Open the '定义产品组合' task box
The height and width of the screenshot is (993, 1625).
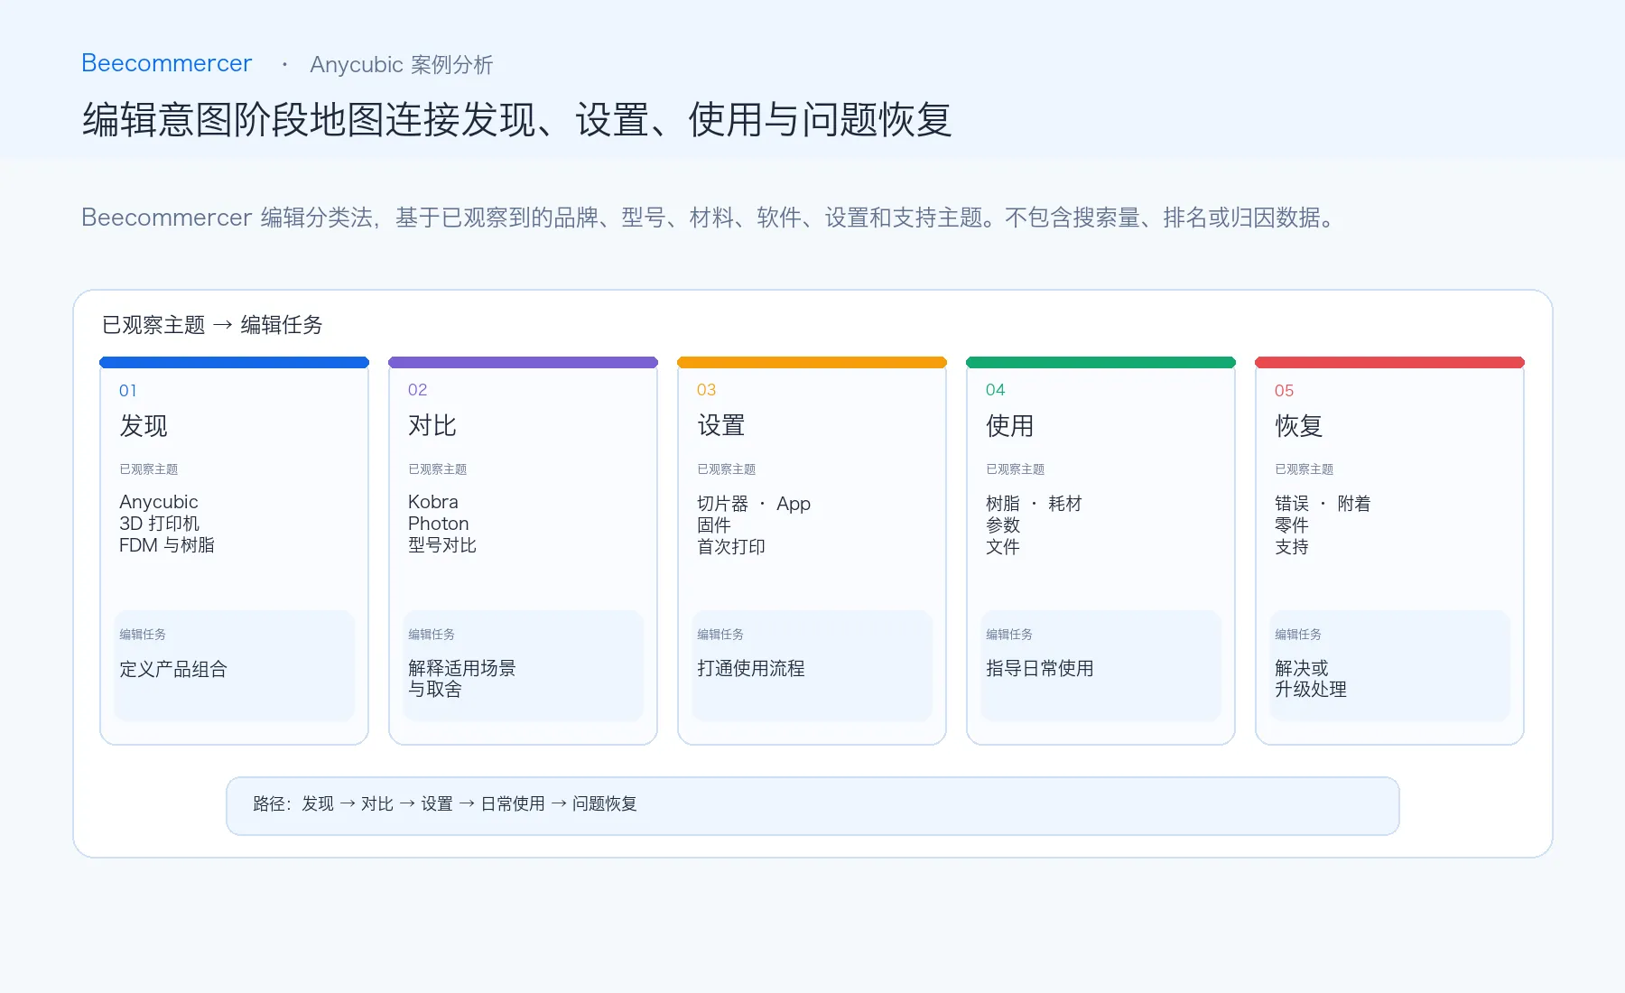click(x=235, y=666)
